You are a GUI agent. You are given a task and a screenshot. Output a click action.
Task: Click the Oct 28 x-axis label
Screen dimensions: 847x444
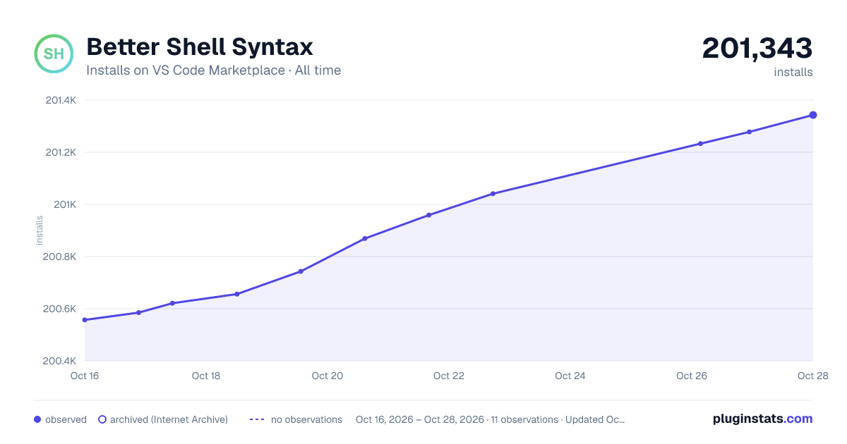pyautogui.click(x=812, y=376)
